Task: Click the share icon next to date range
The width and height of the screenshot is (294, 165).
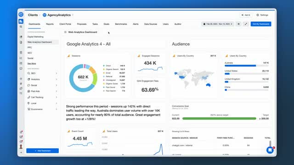Action: click(x=238, y=24)
